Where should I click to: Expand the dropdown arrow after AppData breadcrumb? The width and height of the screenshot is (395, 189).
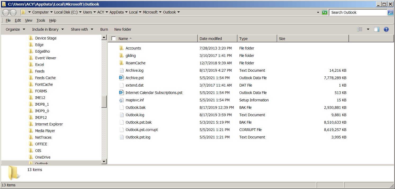(x=126, y=12)
